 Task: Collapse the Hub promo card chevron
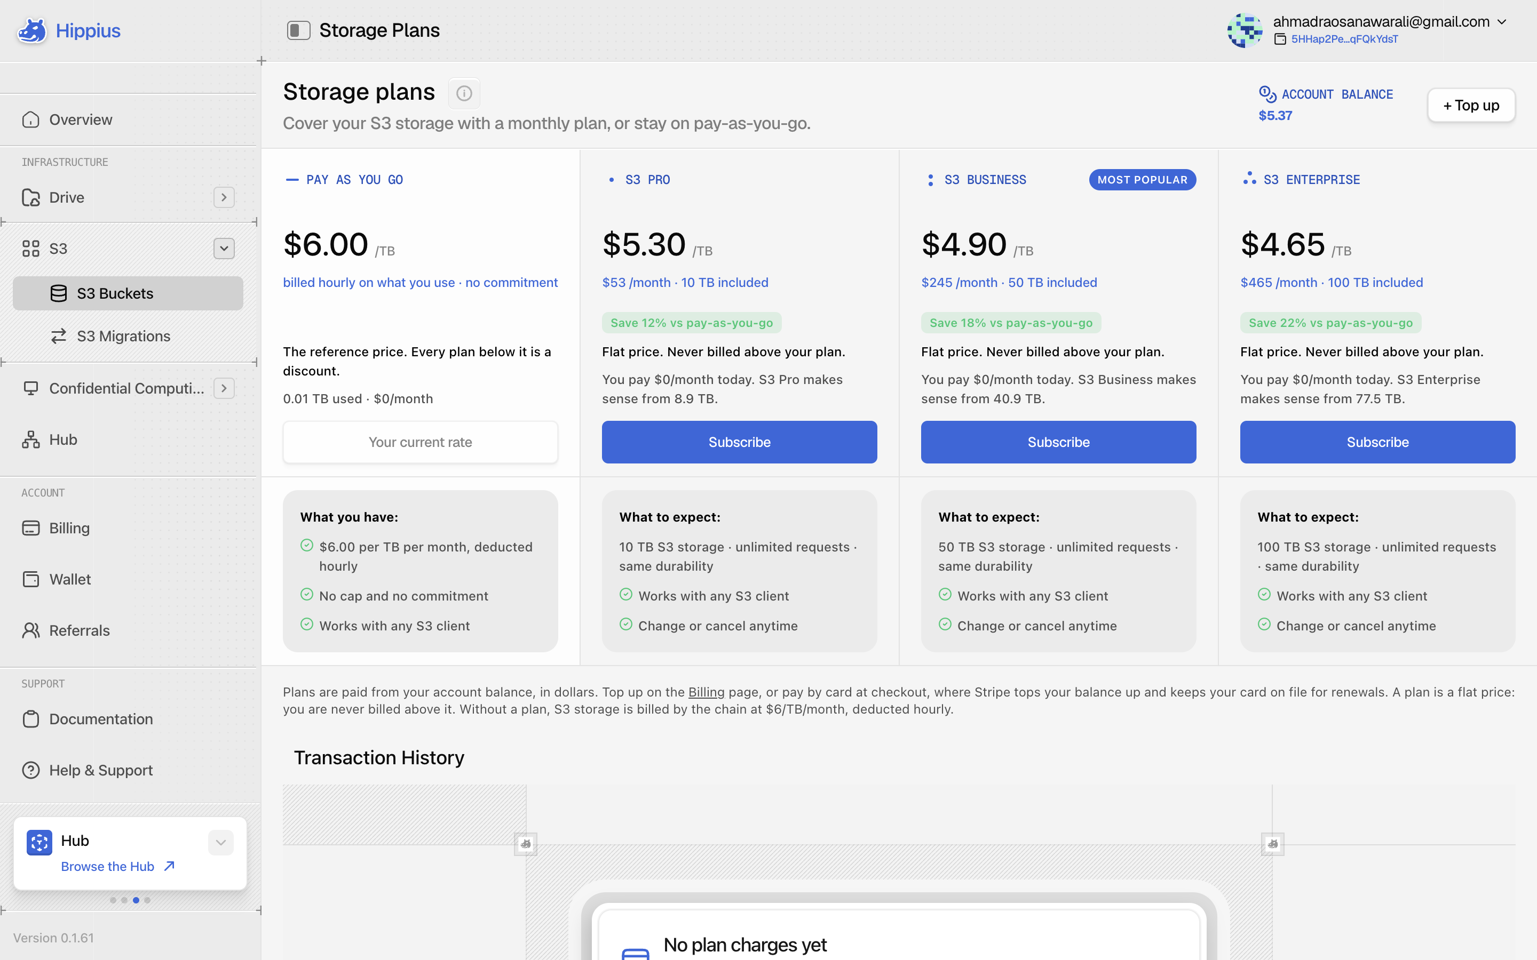[220, 843]
